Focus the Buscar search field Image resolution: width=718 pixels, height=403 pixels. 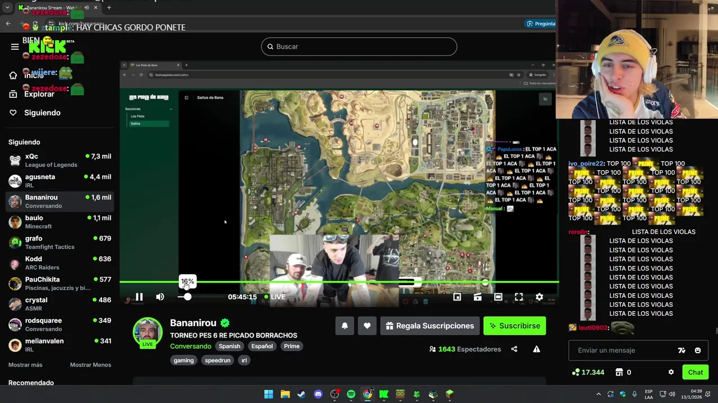coord(359,46)
